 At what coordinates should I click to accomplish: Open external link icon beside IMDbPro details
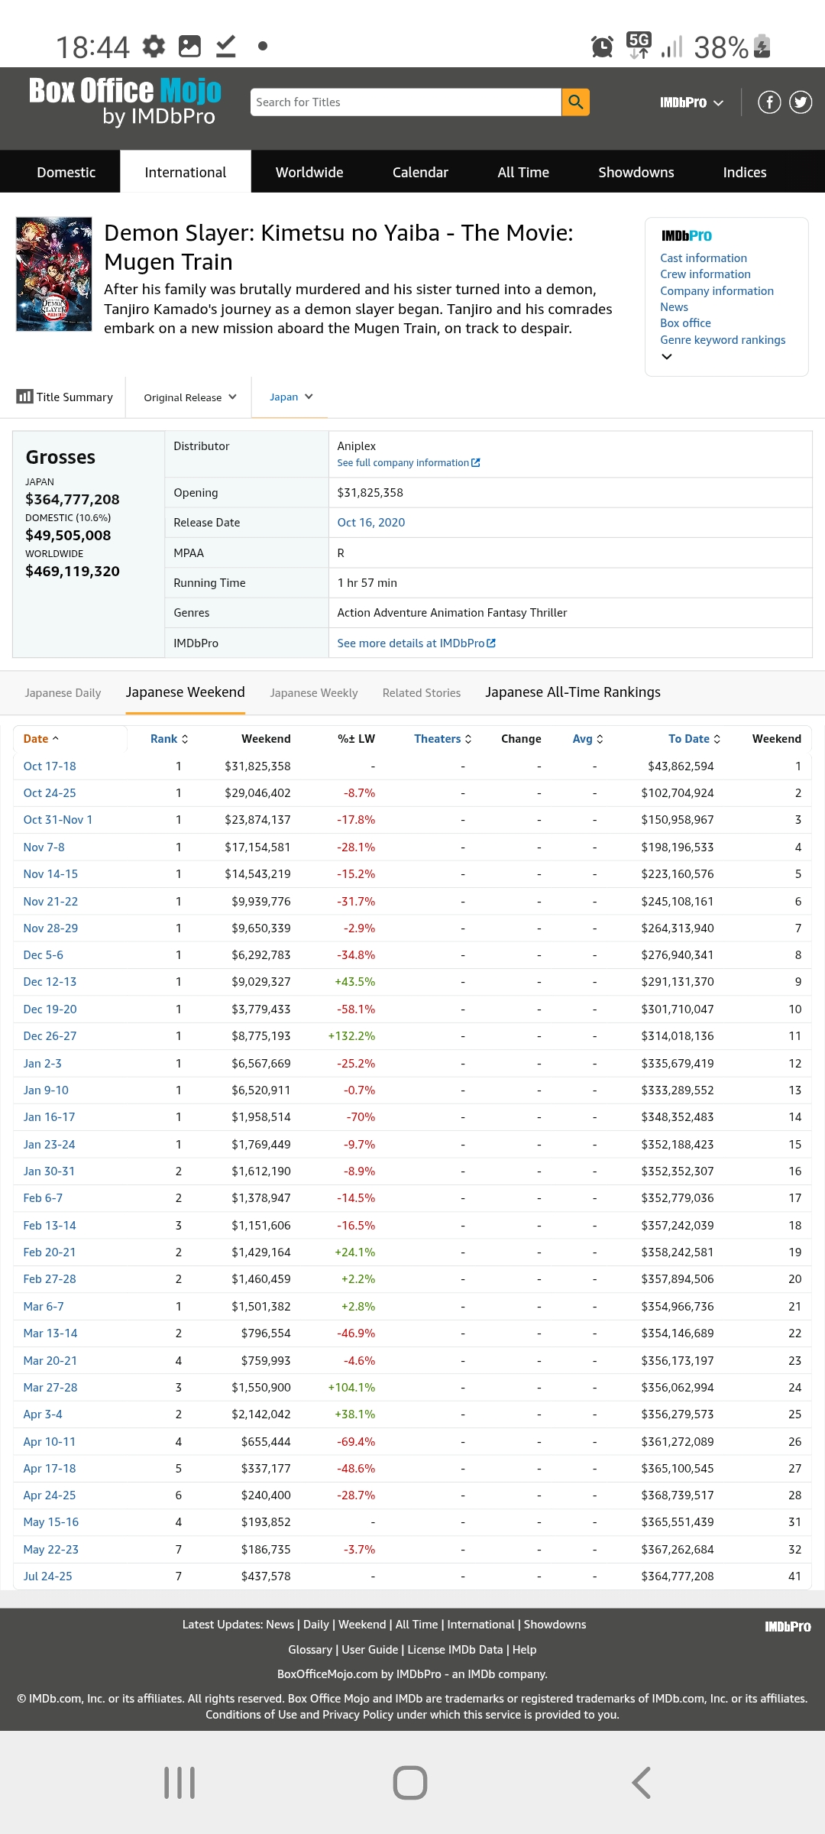(x=491, y=643)
